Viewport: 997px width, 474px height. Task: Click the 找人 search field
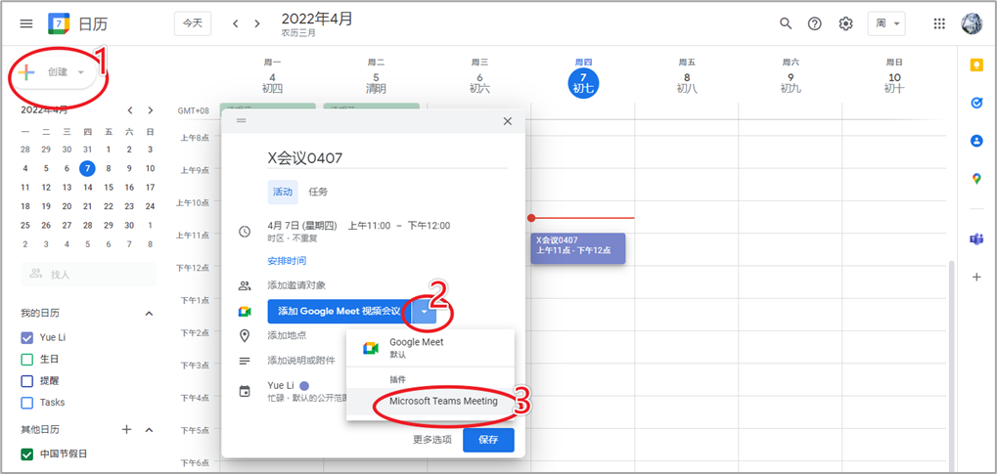(x=88, y=275)
